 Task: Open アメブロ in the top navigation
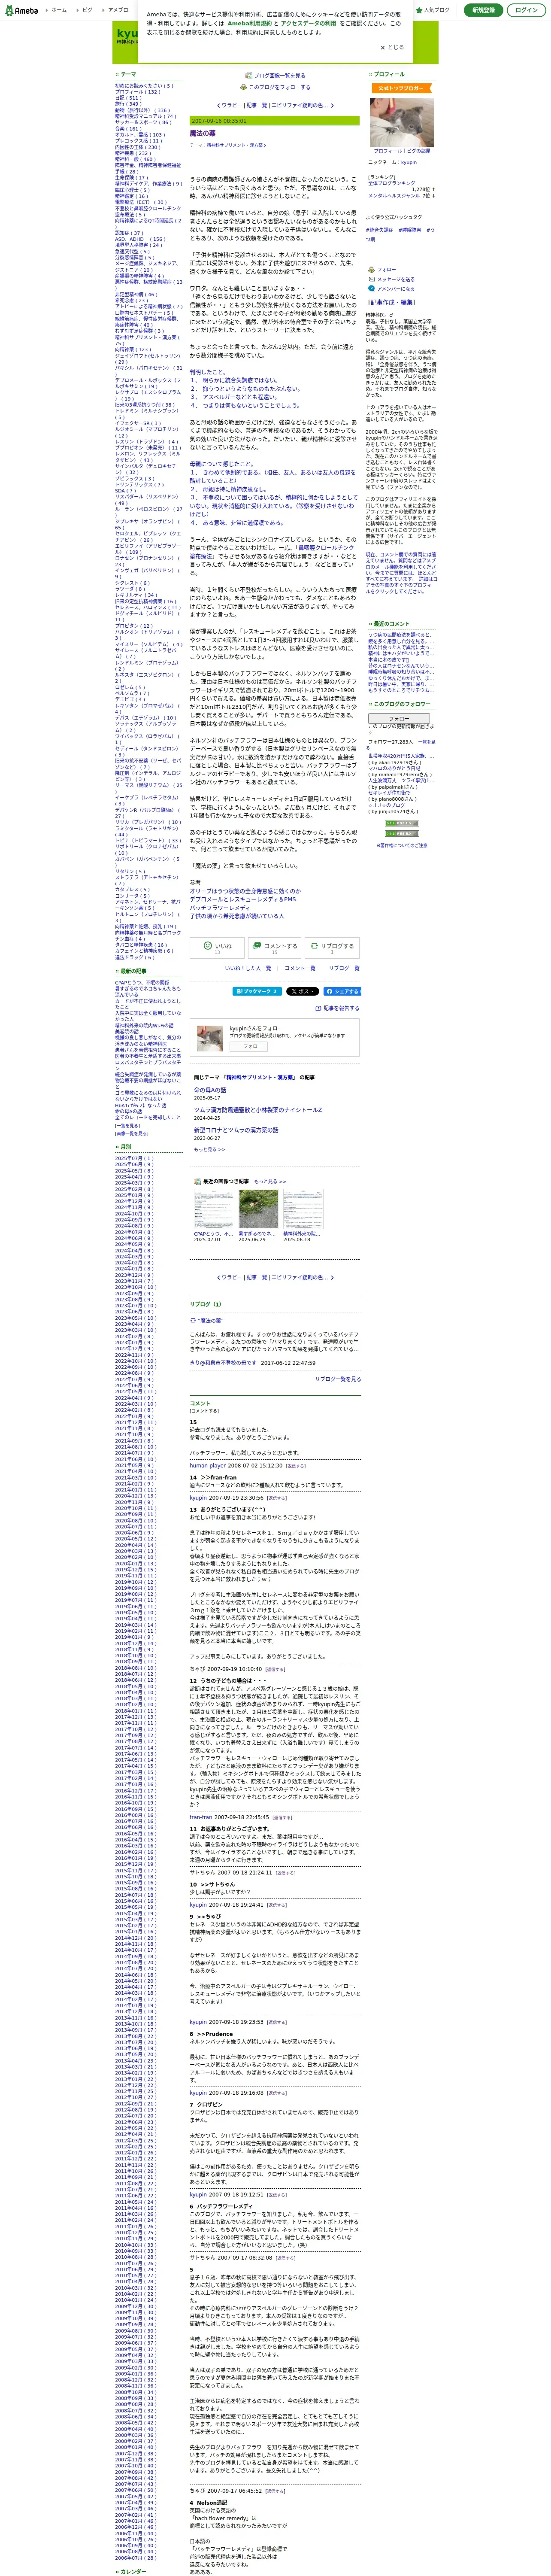pyautogui.click(x=116, y=10)
